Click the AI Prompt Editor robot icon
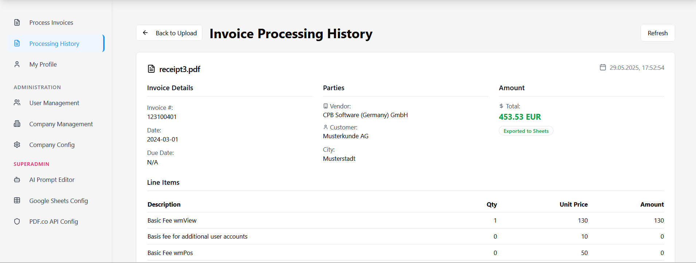 [x=17, y=180]
